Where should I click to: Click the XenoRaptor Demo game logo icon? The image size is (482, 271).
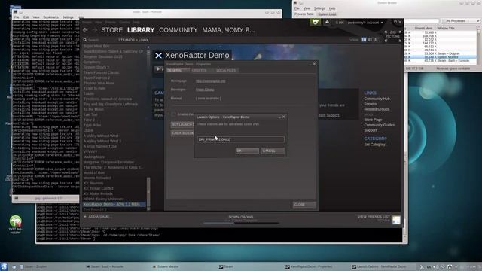[x=158, y=56]
